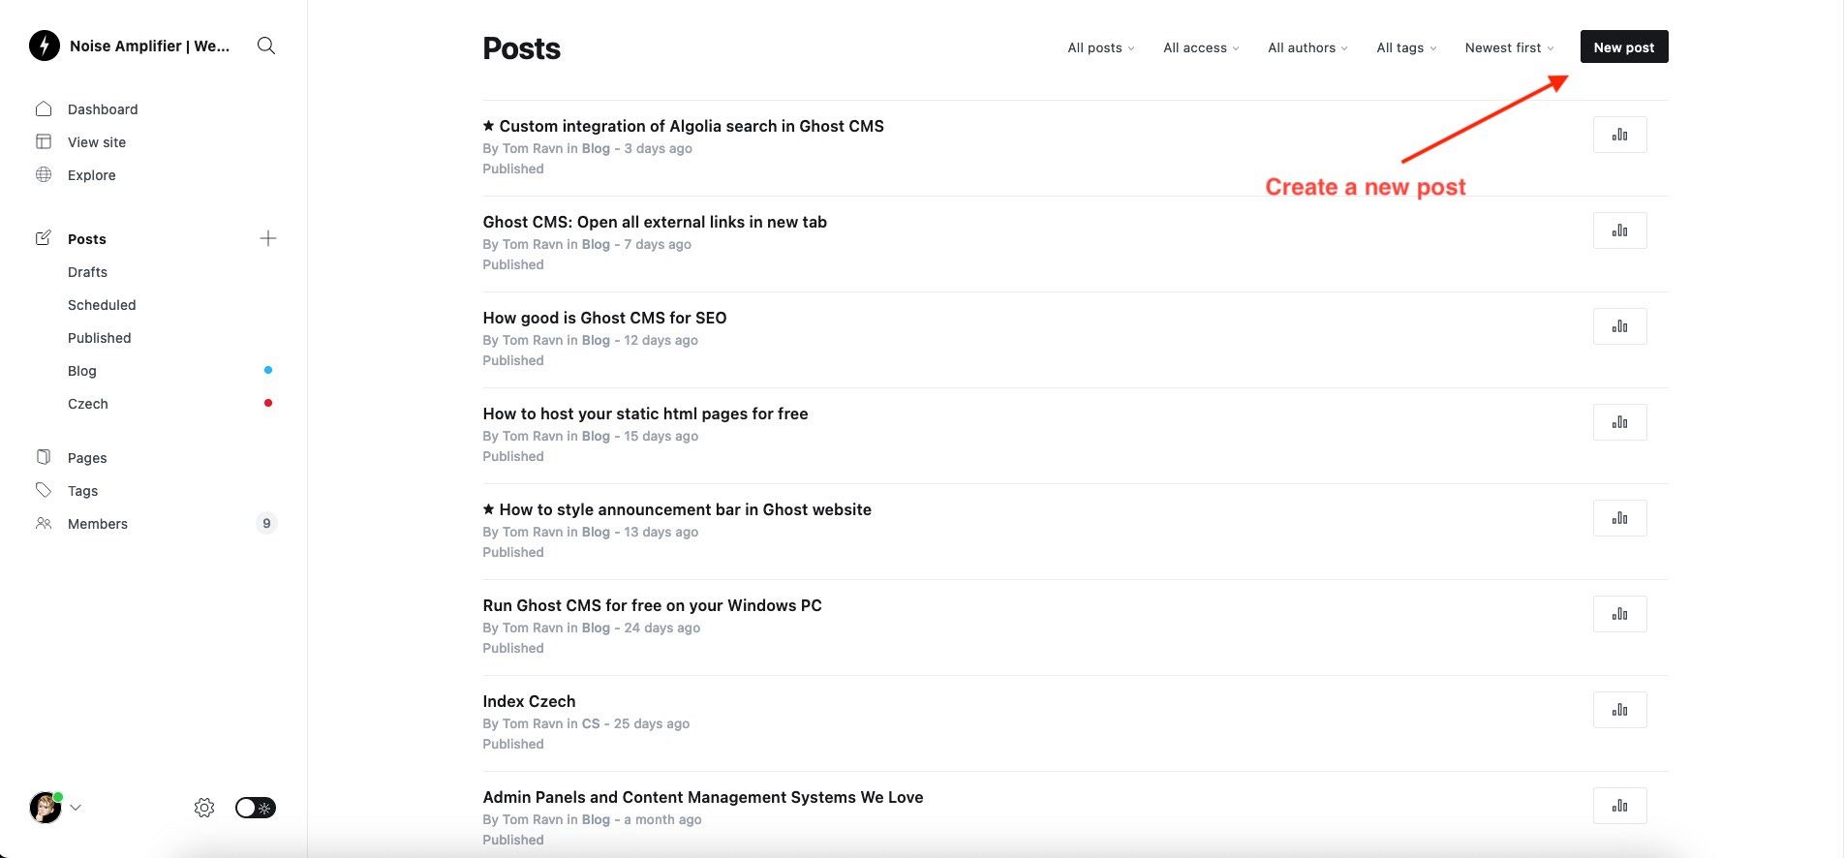
Task: Go to Dashboard in sidebar
Action: [x=103, y=109]
